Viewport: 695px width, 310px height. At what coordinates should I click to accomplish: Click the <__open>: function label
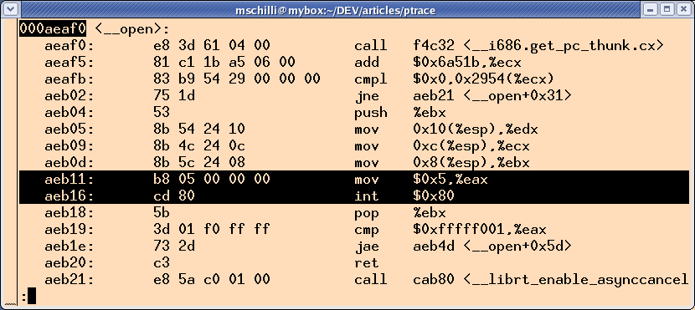pyautogui.click(x=131, y=29)
